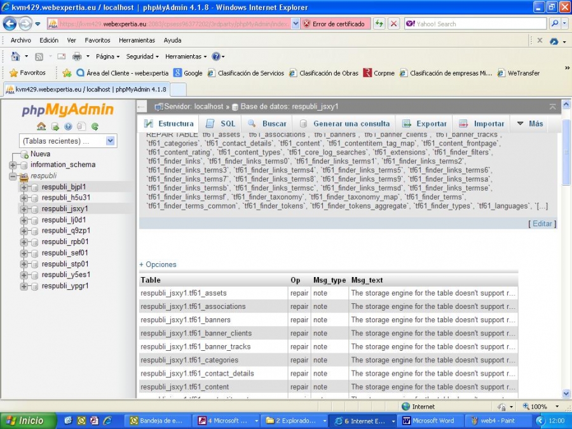Open the Página dropdown menu
572x429 pixels.
tap(107, 57)
